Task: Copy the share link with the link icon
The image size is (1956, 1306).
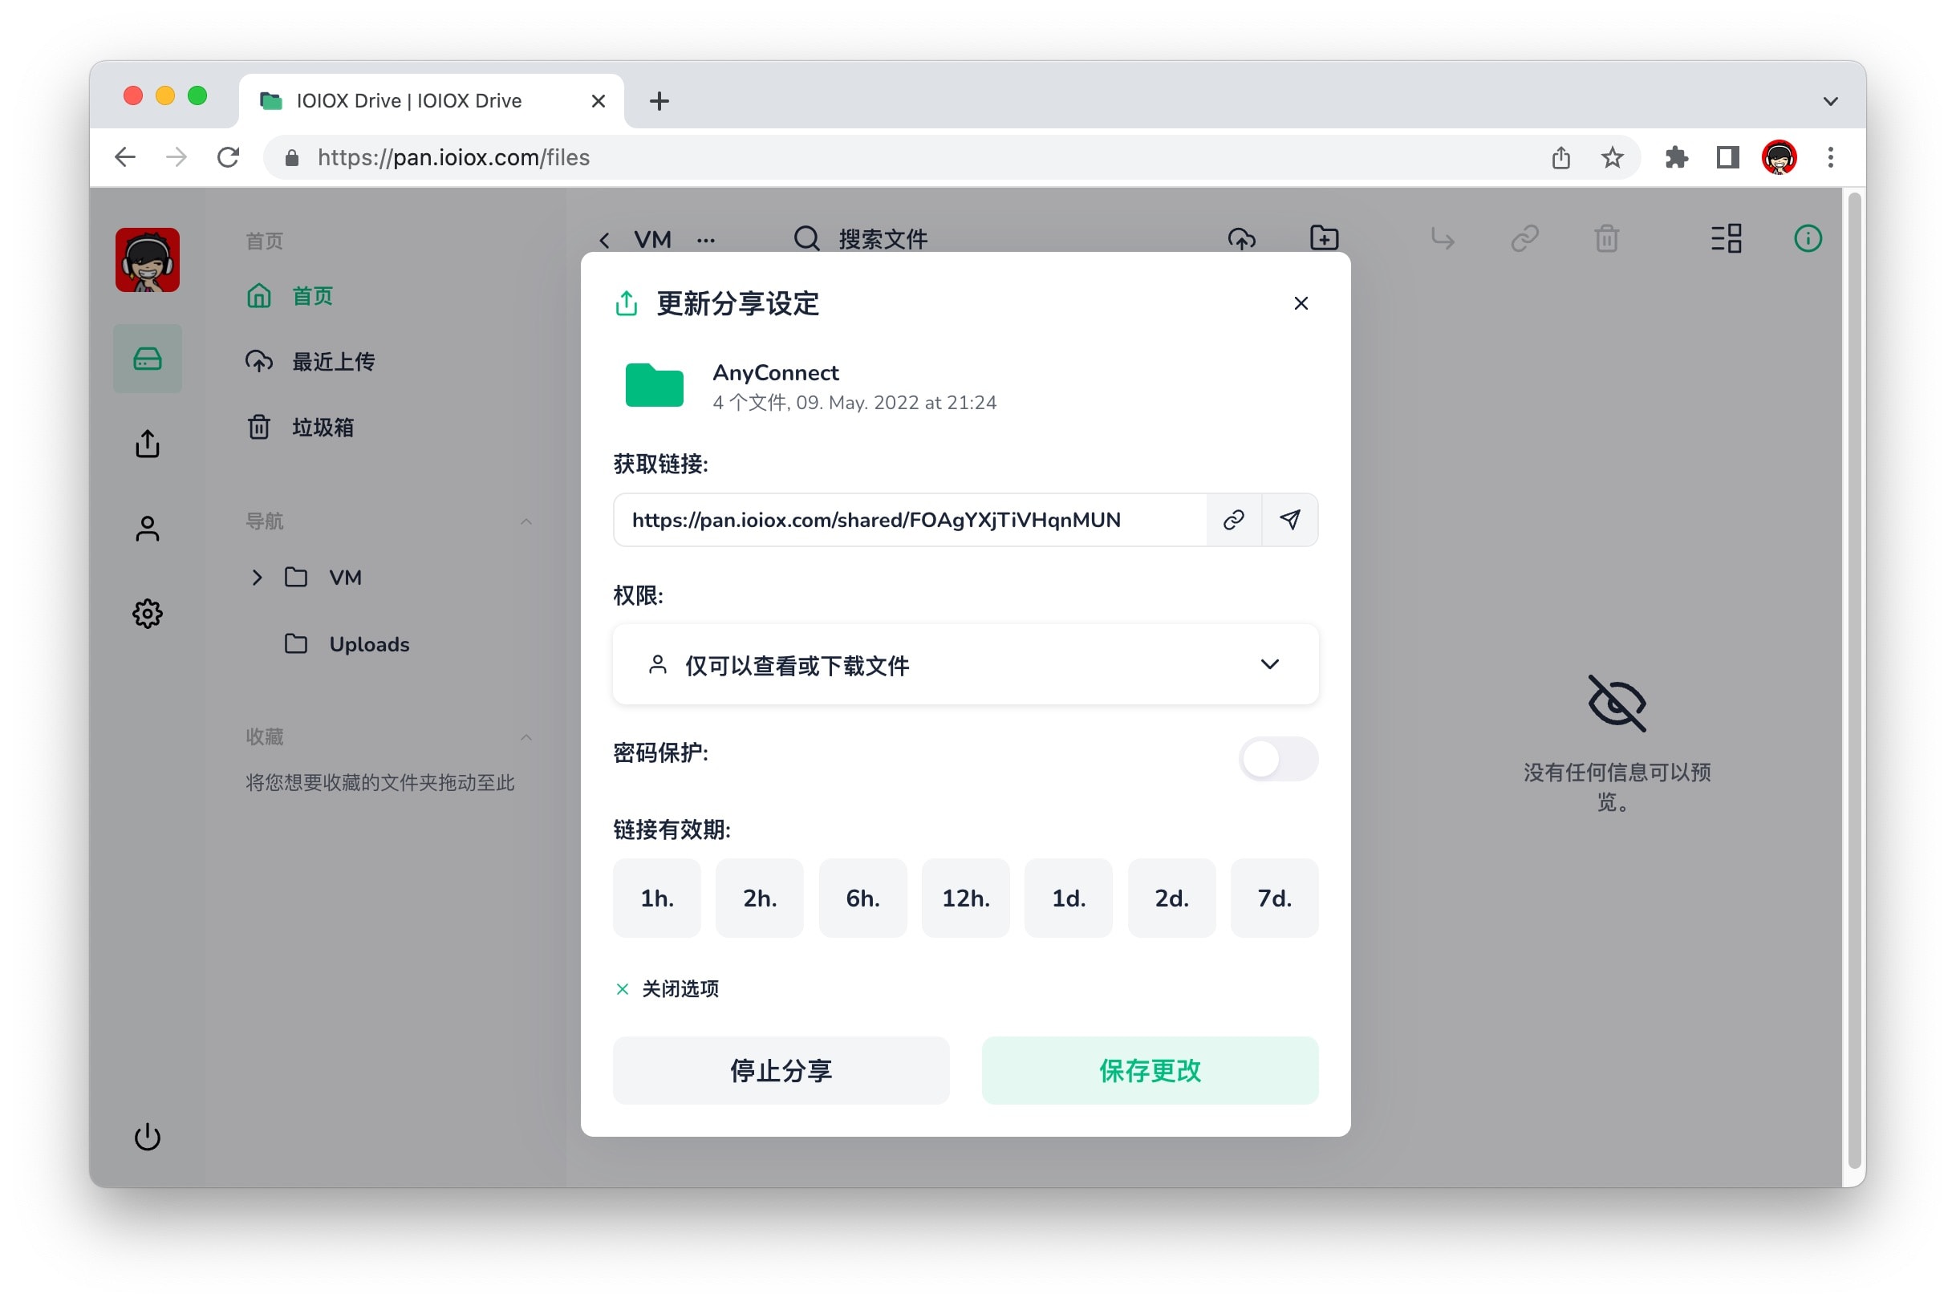Action: coord(1234,520)
